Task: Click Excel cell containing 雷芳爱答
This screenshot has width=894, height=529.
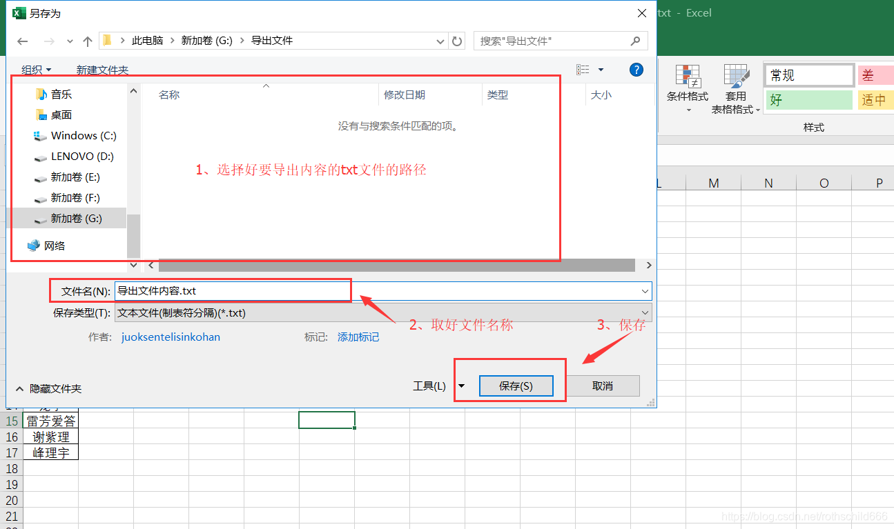Action: [50, 421]
